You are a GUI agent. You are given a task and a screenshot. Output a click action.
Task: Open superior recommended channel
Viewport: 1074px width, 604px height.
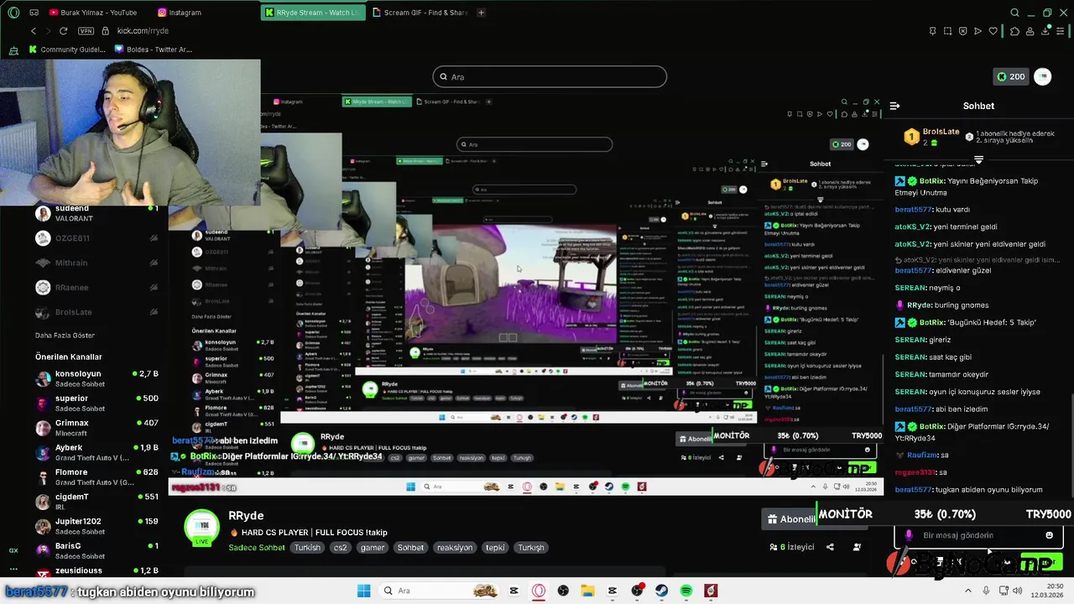[x=96, y=403]
